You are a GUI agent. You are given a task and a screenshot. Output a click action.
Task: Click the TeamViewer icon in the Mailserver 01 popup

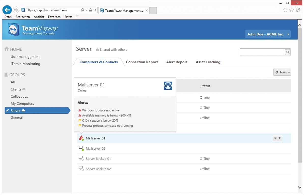168,86
